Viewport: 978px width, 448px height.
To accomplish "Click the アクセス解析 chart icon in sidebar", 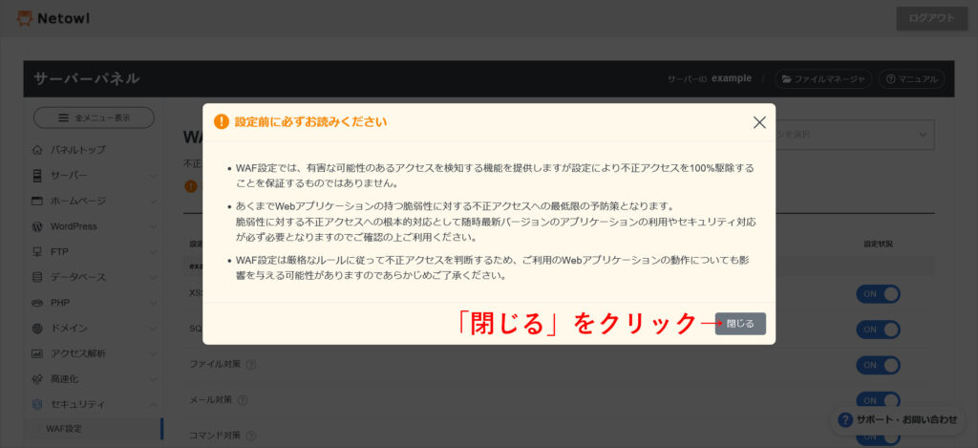I will 37,353.
